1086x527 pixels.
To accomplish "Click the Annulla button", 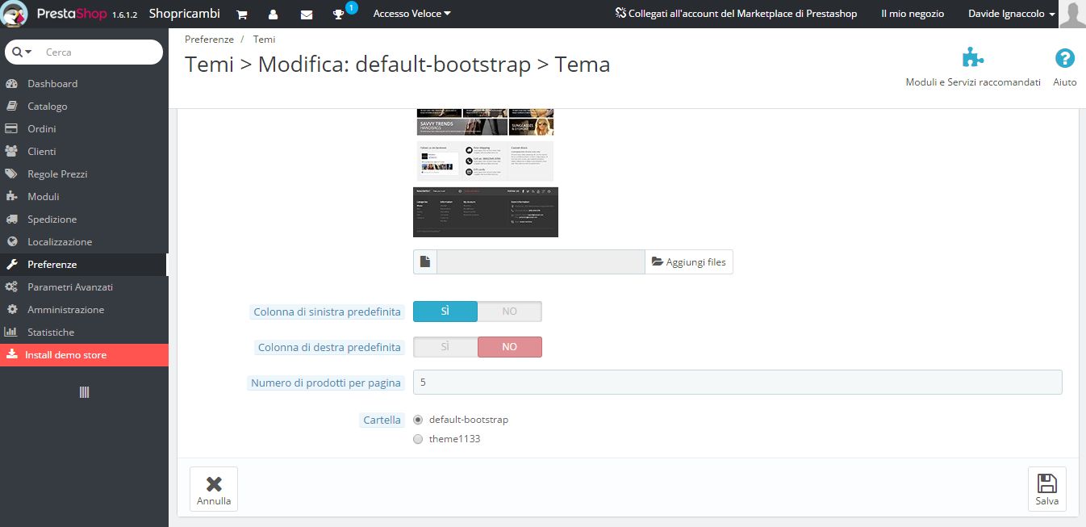I will pyautogui.click(x=214, y=489).
